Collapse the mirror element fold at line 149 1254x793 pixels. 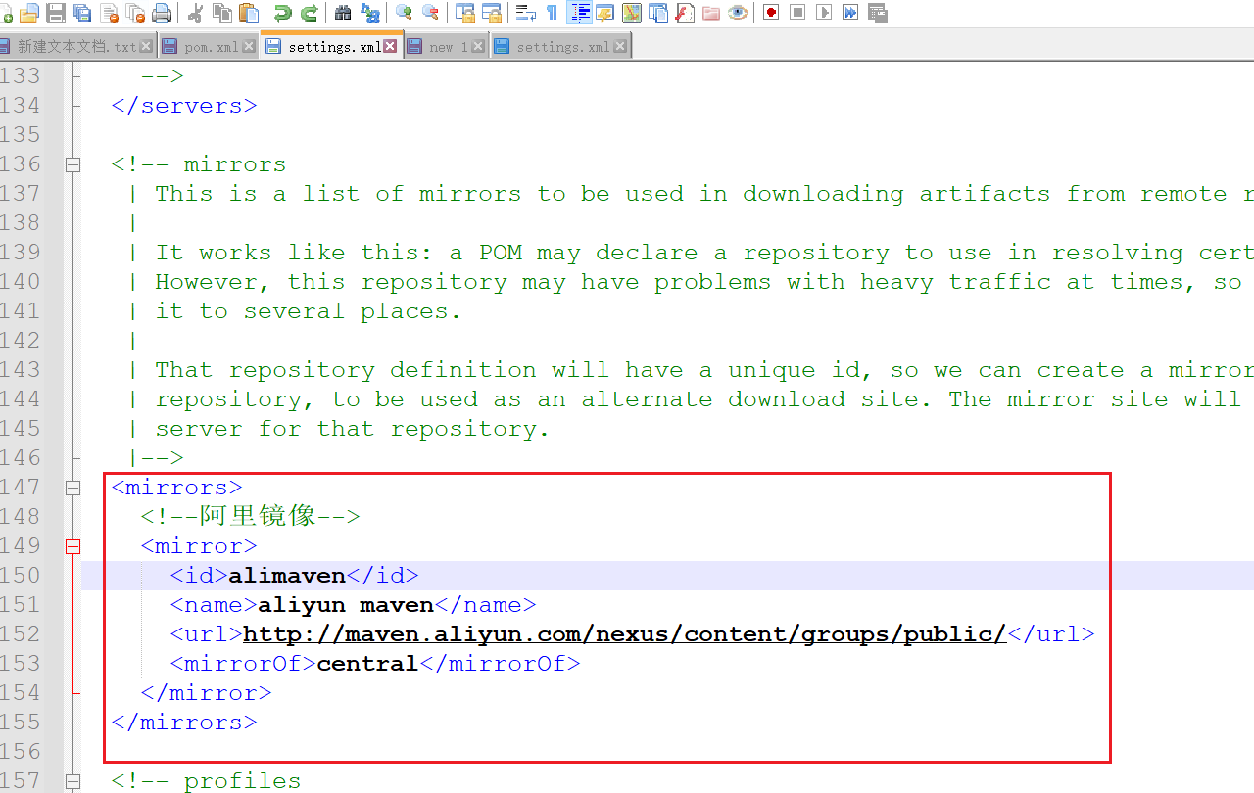(x=72, y=546)
